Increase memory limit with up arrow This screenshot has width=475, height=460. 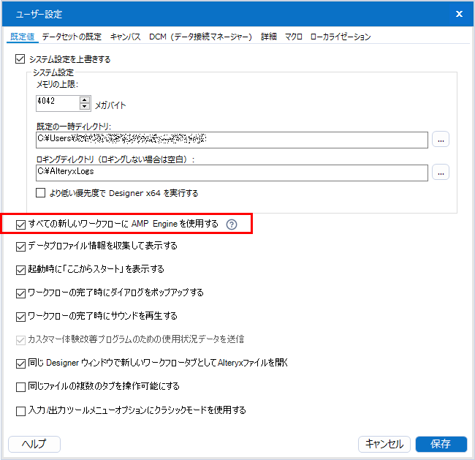pos(85,99)
